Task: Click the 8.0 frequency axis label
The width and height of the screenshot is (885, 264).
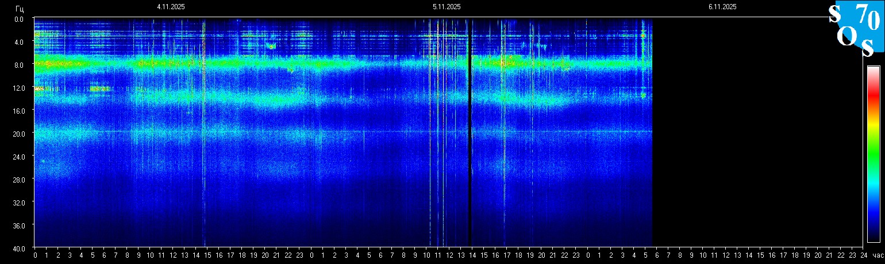Action: coord(19,65)
